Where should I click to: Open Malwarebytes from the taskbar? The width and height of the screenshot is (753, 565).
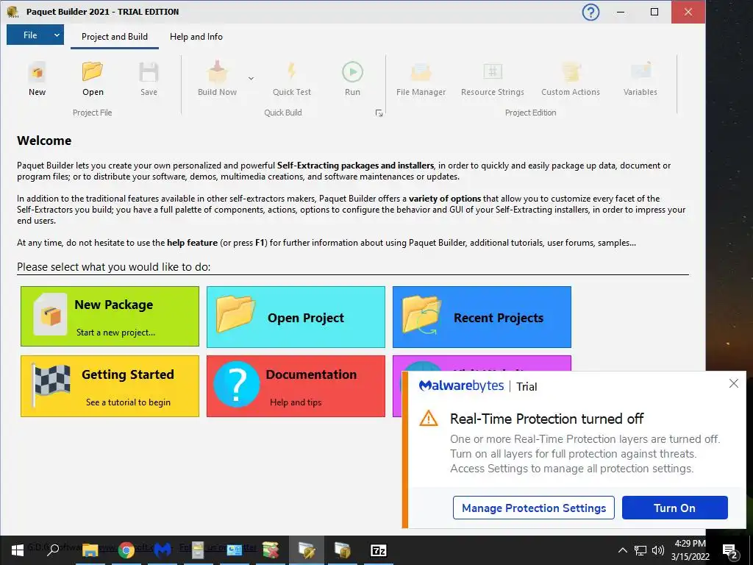tap(163, 550)
